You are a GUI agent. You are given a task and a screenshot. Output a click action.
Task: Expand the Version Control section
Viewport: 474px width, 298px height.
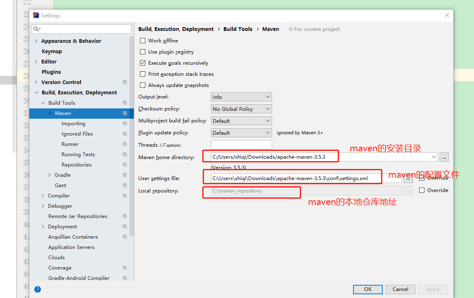pos(36,82)
